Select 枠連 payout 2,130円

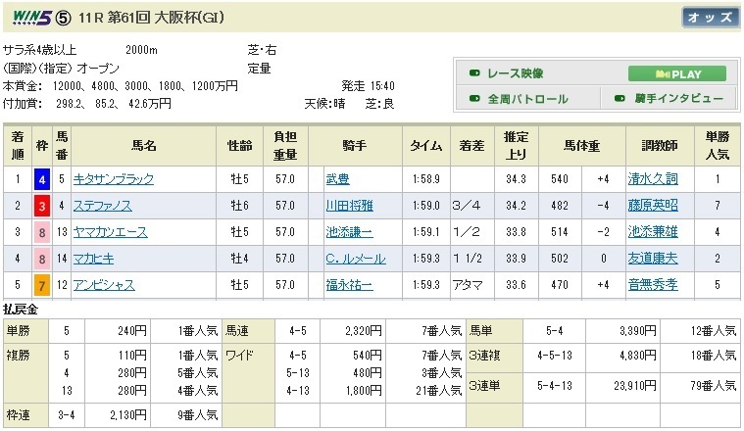pyautogui.click(x=128, y=415)
